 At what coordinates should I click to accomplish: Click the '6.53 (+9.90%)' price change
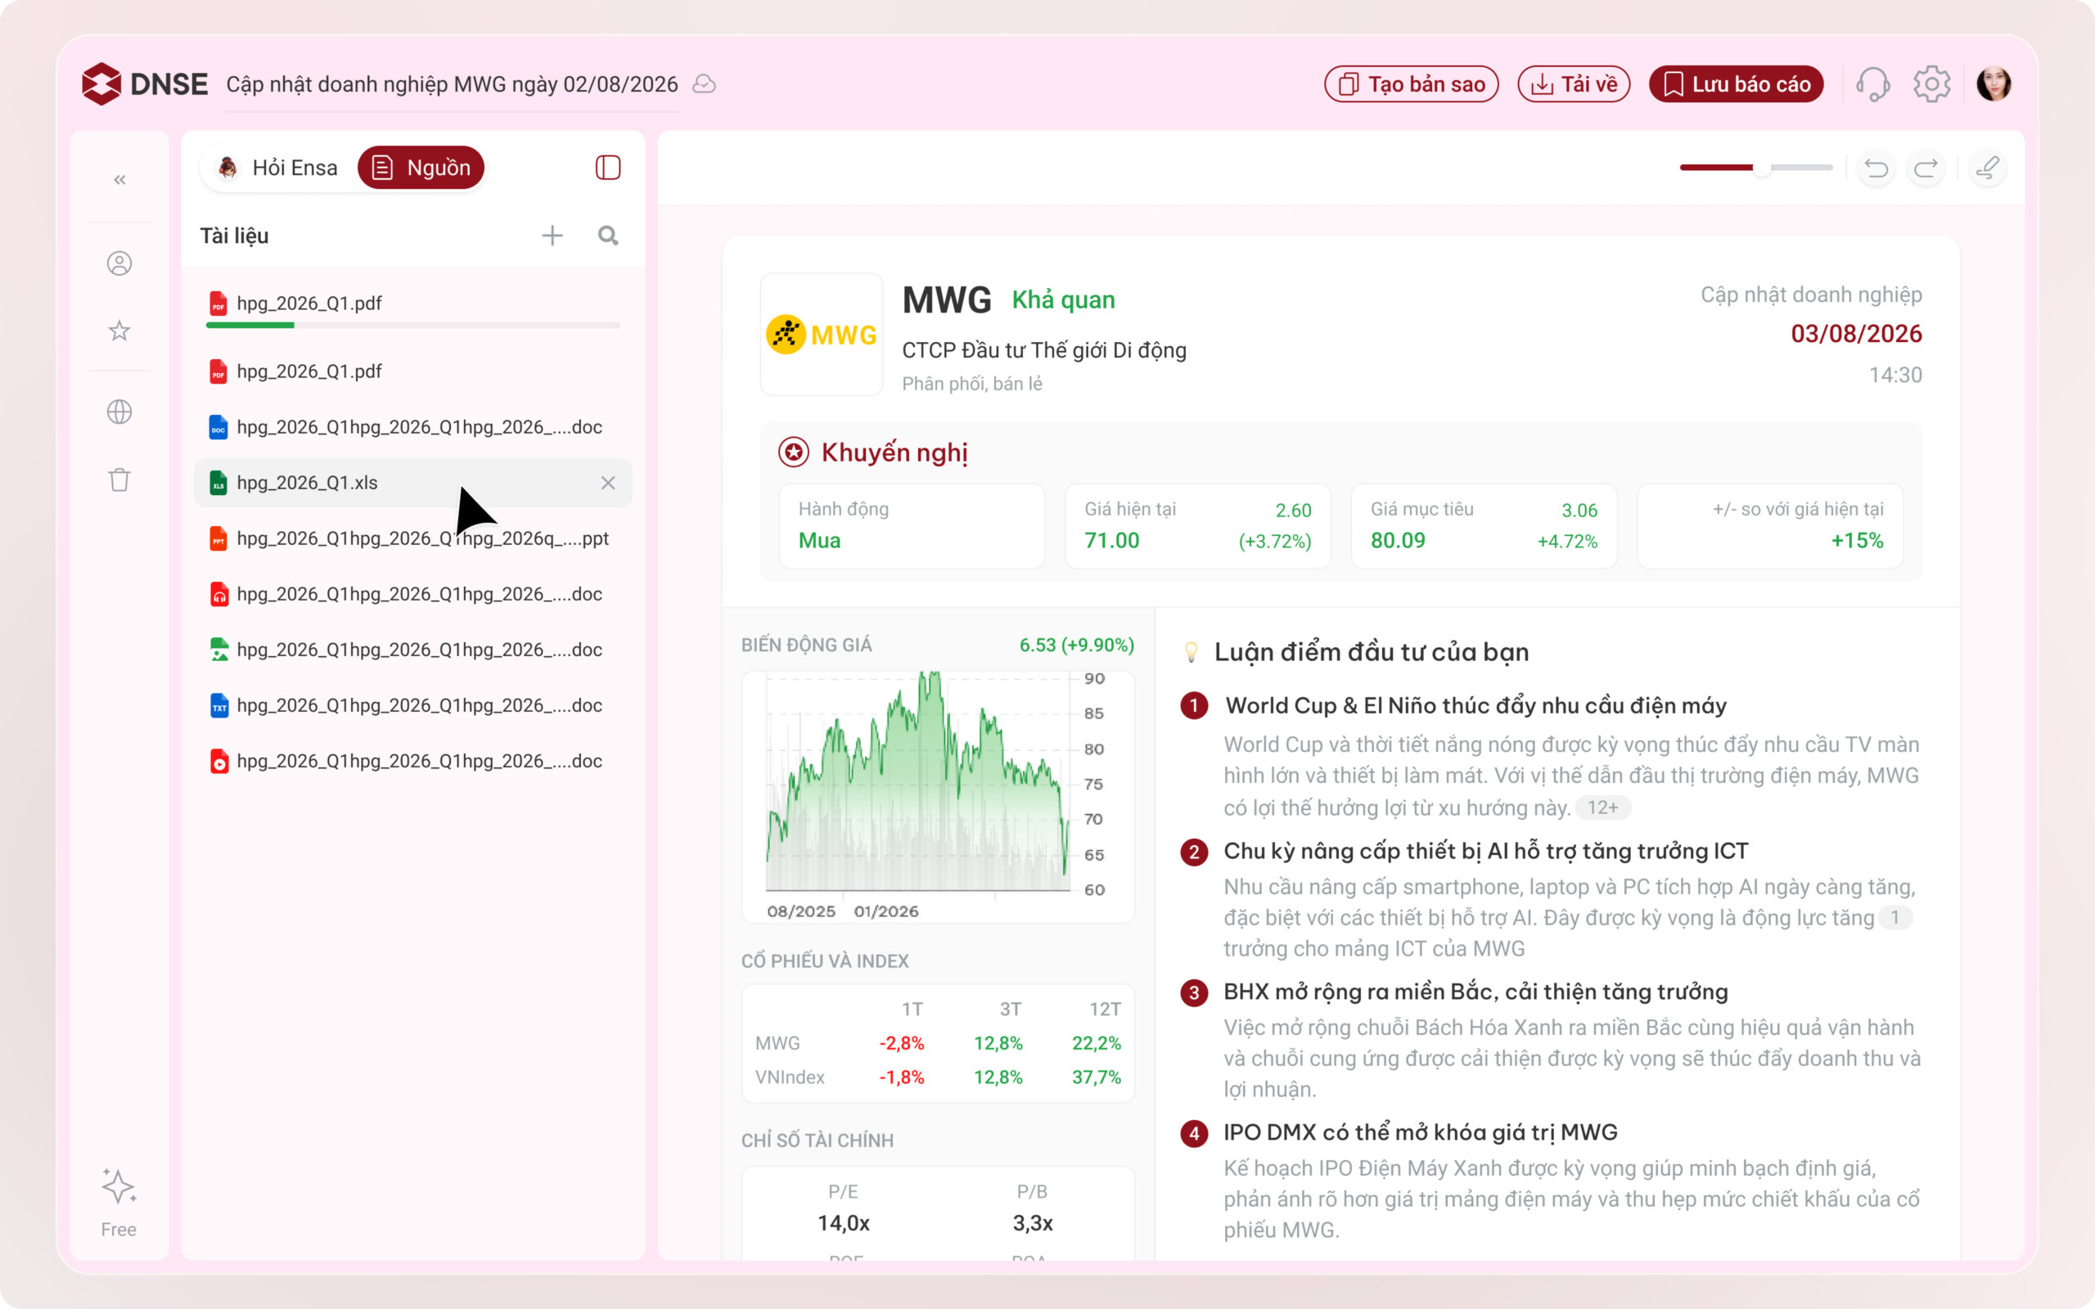tap(1076, 645)
